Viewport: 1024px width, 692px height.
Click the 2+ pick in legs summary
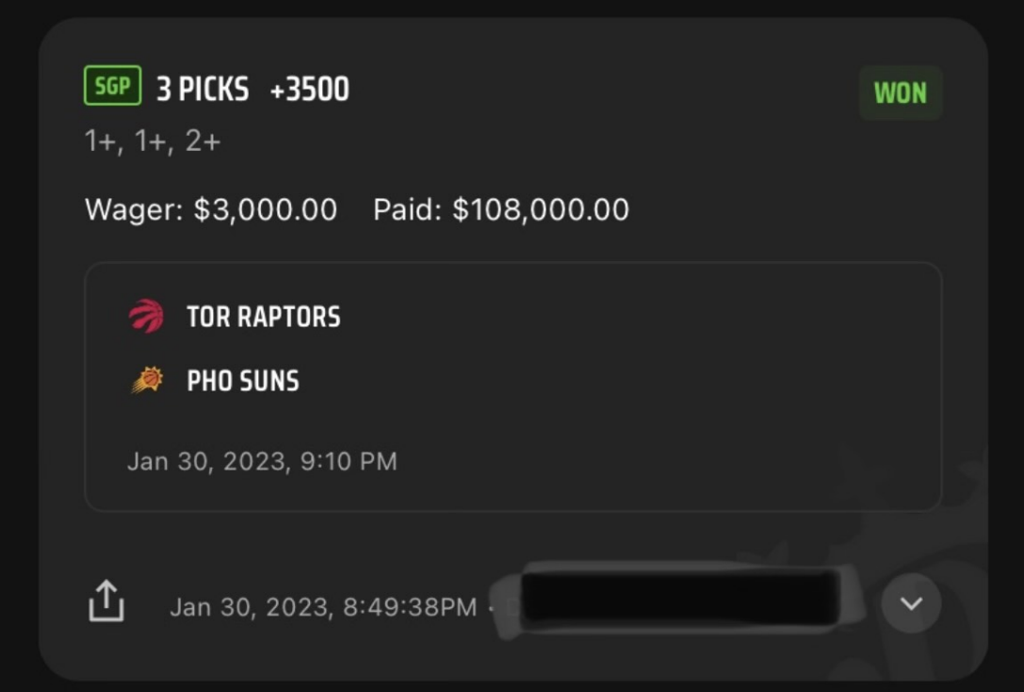203,141
